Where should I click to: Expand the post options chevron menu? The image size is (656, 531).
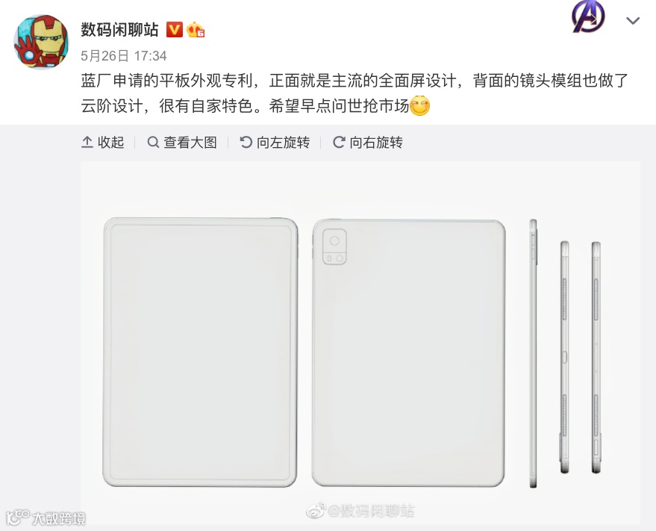click(633, 20)
